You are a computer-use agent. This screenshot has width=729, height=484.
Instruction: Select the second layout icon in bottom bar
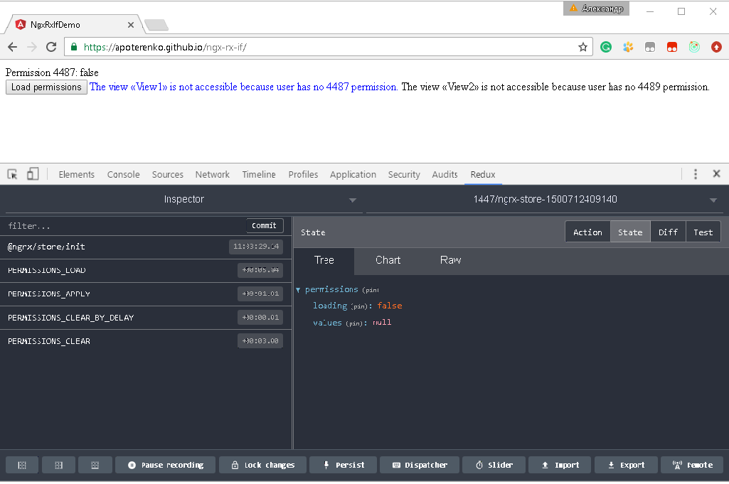click(x=58, y=465)
